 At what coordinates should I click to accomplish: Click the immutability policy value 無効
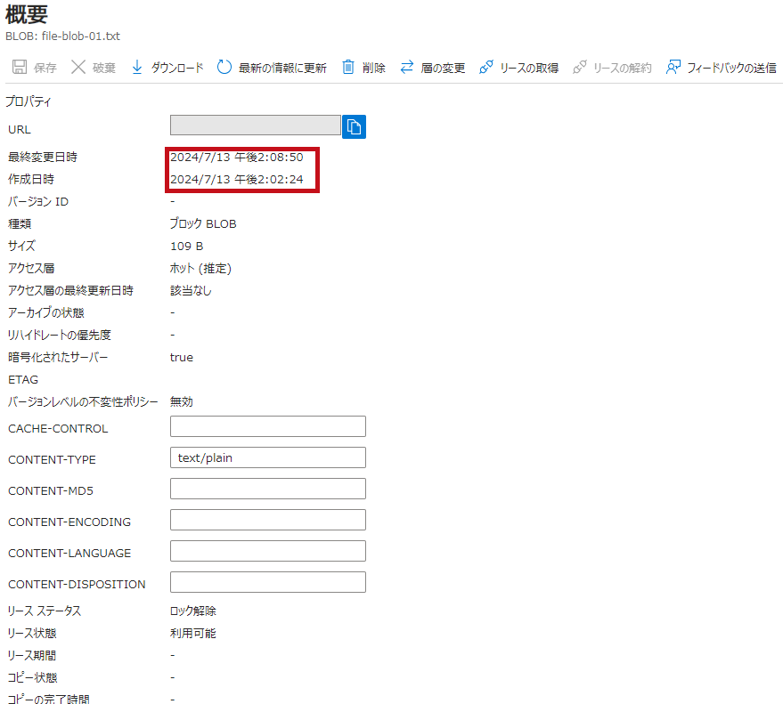pyautogui.click(x=181, y=402)
